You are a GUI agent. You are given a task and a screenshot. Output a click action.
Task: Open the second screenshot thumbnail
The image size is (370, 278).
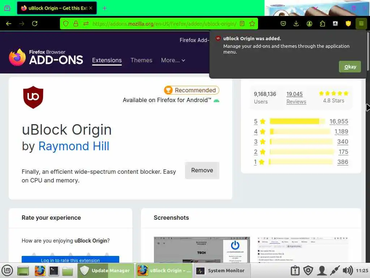point(303,250)
